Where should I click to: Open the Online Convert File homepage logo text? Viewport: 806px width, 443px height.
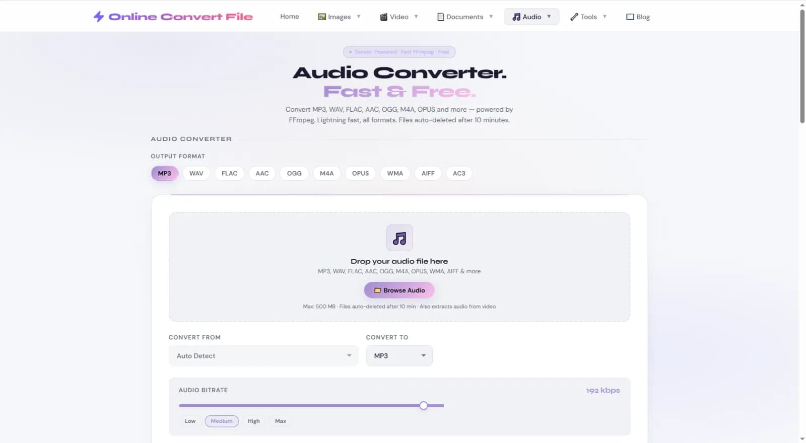[181, 17]
